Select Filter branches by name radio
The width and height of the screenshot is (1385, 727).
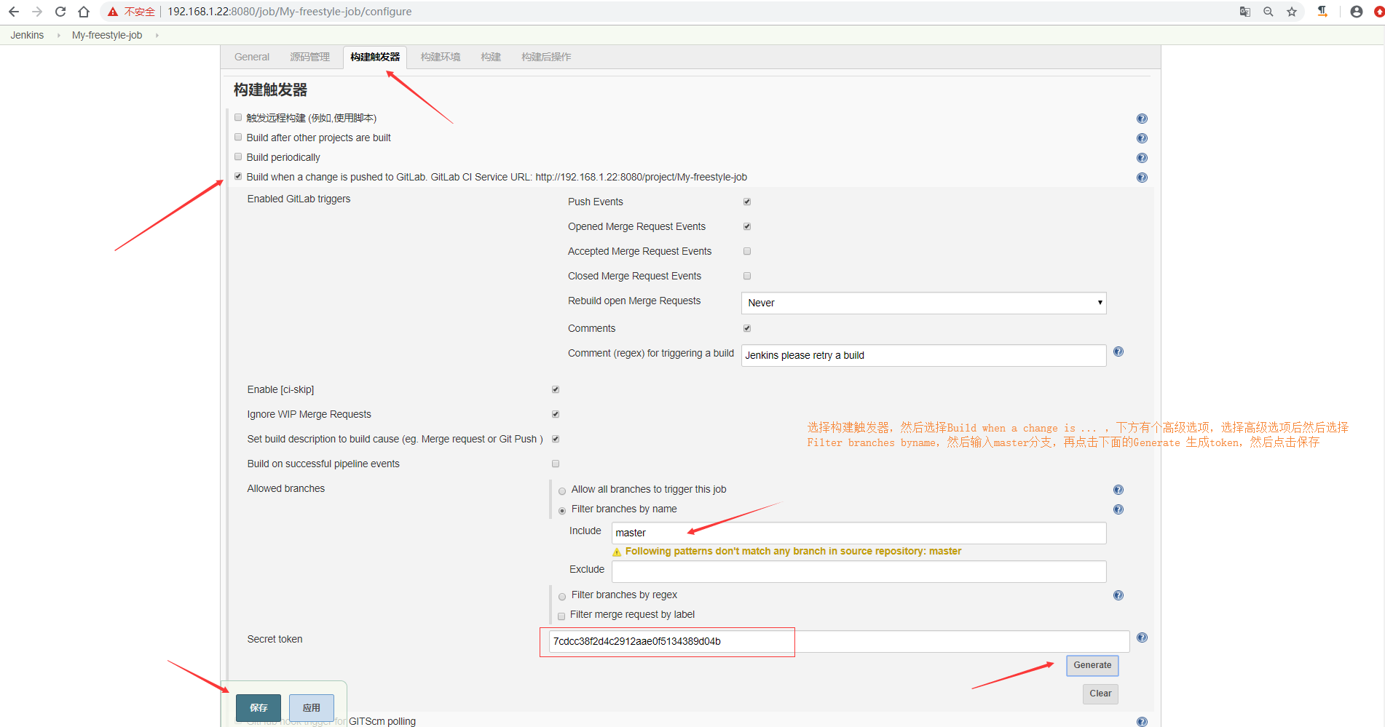[x=562, y=511]
